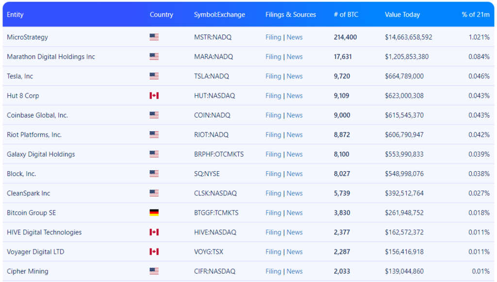Image resolution: width=497 pixels, height=282 pixels.
Task: Sort table by # of BTC column header
Action: pos(346,15)
